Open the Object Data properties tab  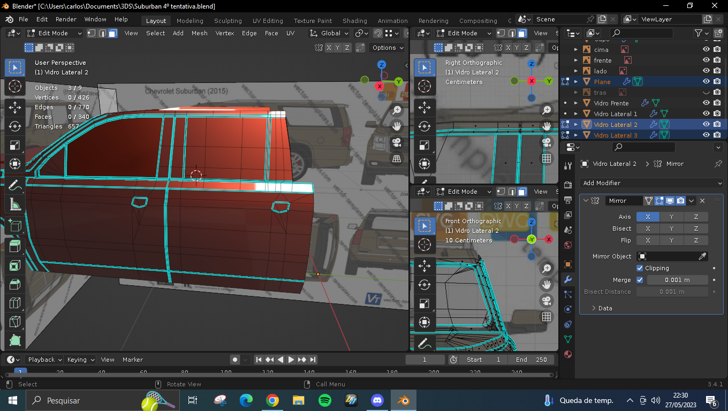coord(568,339)
